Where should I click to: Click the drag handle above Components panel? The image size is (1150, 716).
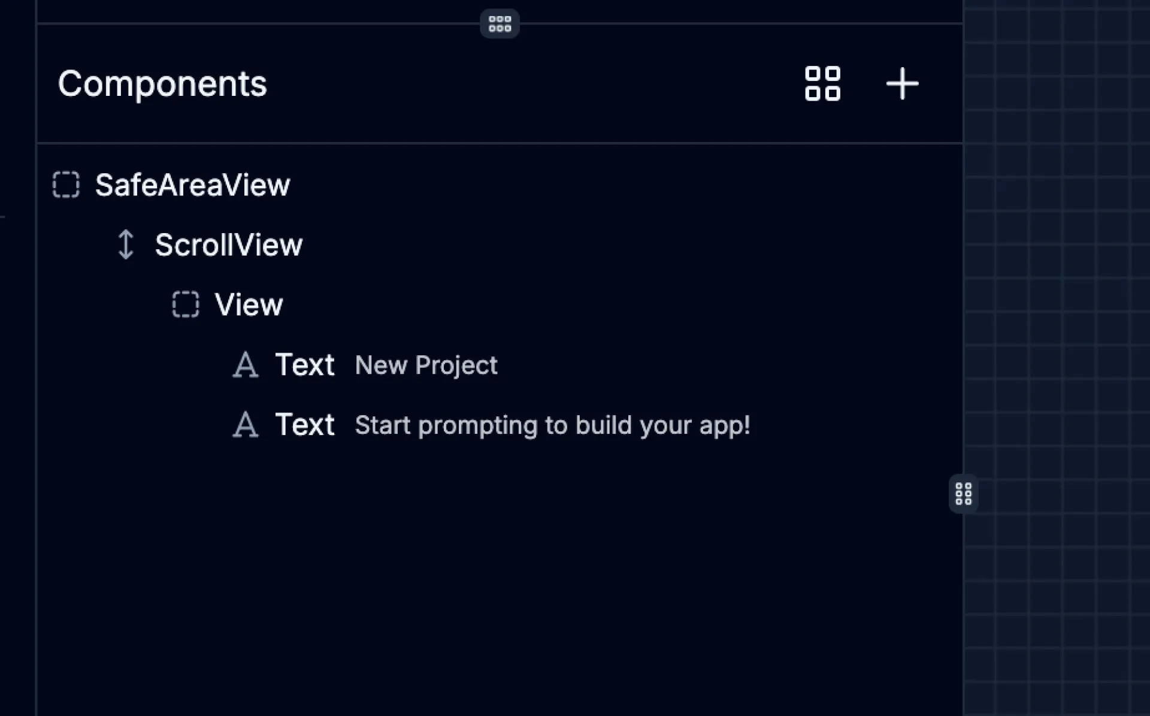(499, 23)
